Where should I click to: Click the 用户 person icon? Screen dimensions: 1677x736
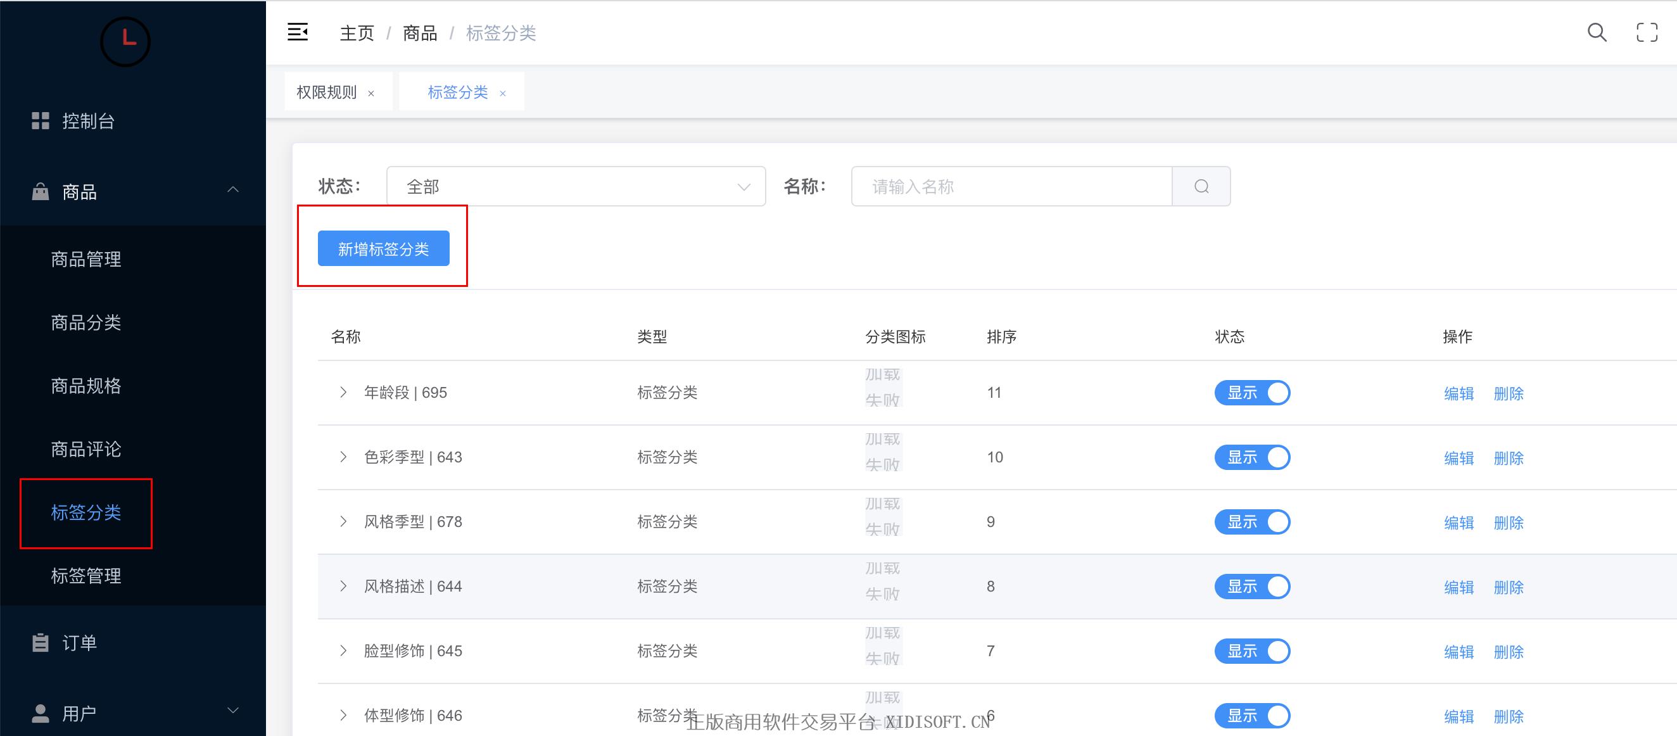pyautogui.click(x=41, y=713)
